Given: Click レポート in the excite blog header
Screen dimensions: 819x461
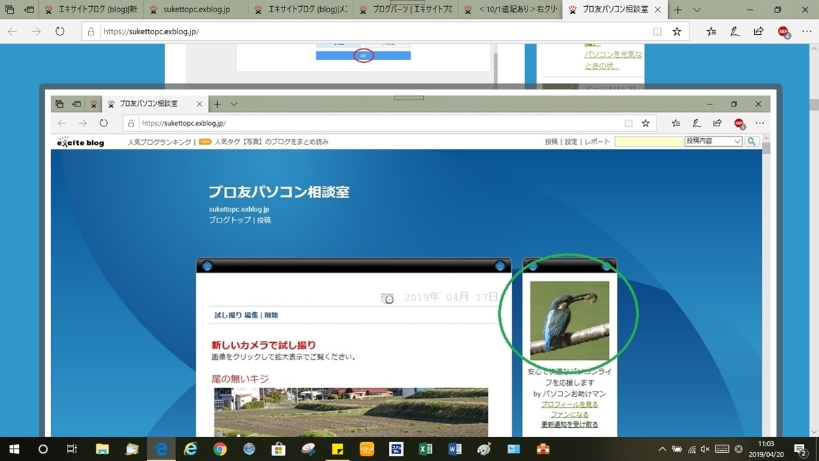Looking at the screenshot, I should click(x=598, y=142).
